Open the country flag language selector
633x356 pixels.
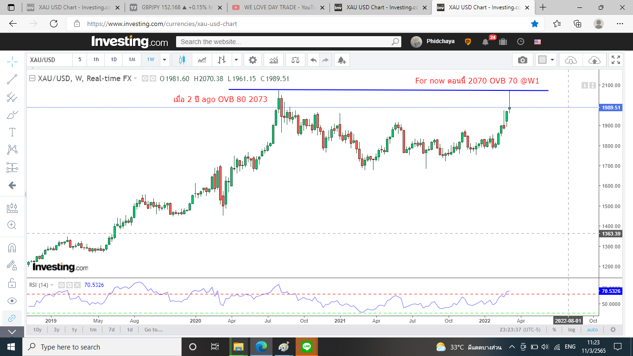[x=538, y=41]
